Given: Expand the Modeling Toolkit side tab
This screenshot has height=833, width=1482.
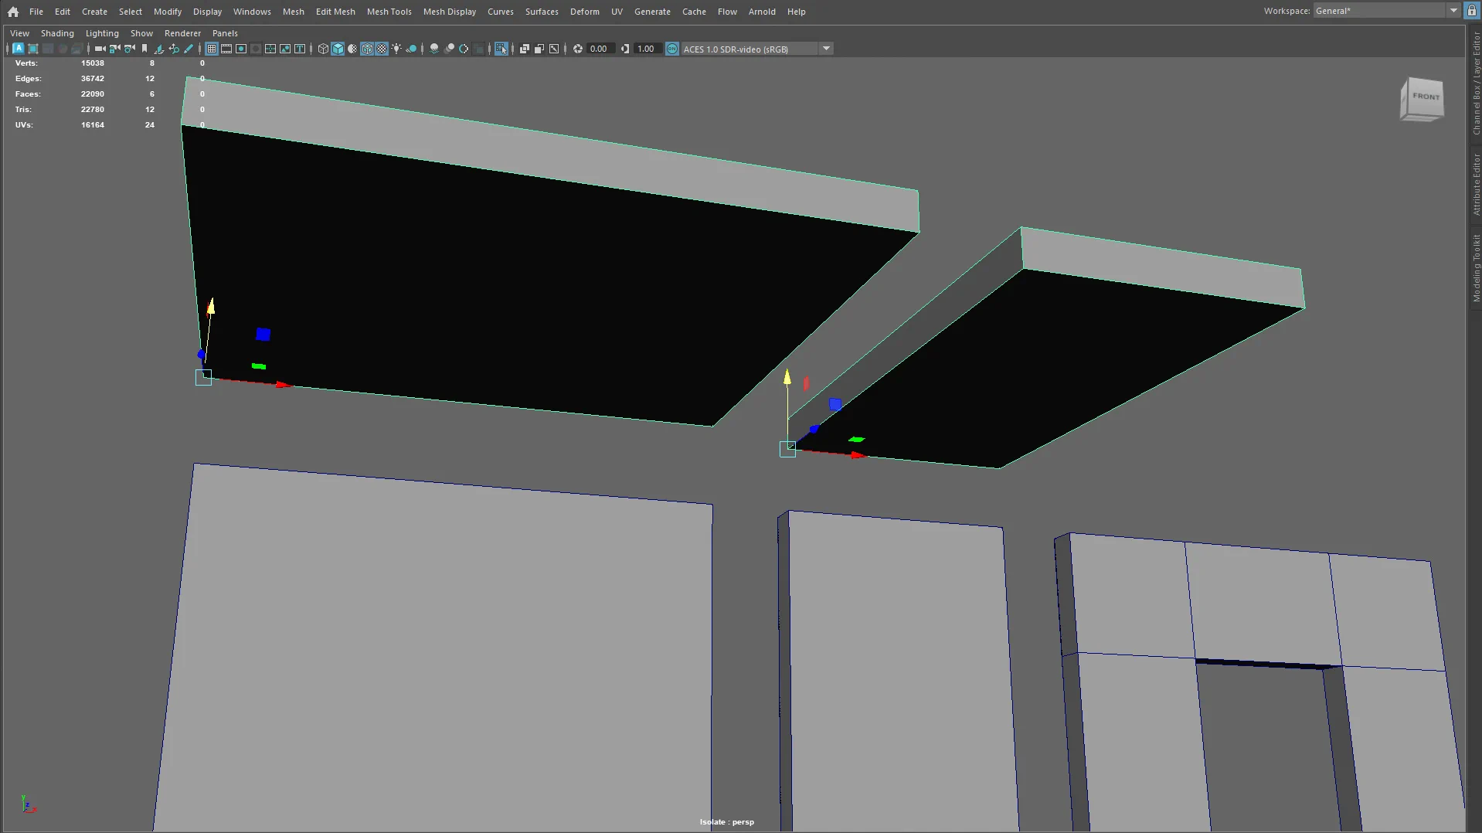Looking at the screenshot, I should (x=1476, y=268).
